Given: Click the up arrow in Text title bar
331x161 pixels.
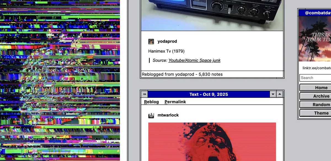Looking at the screenshot, I should coord(280,95).
